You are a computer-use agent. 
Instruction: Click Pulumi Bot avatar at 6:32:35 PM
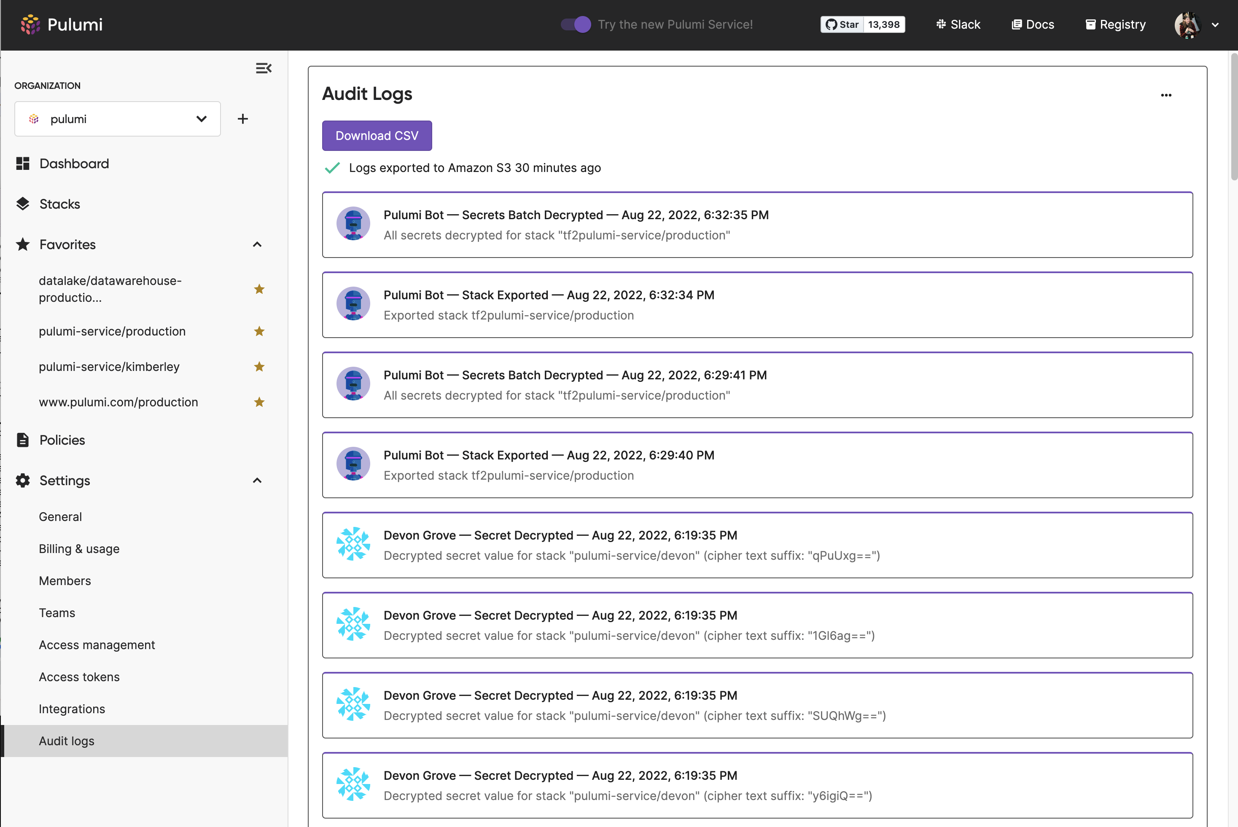click(353, 223)
